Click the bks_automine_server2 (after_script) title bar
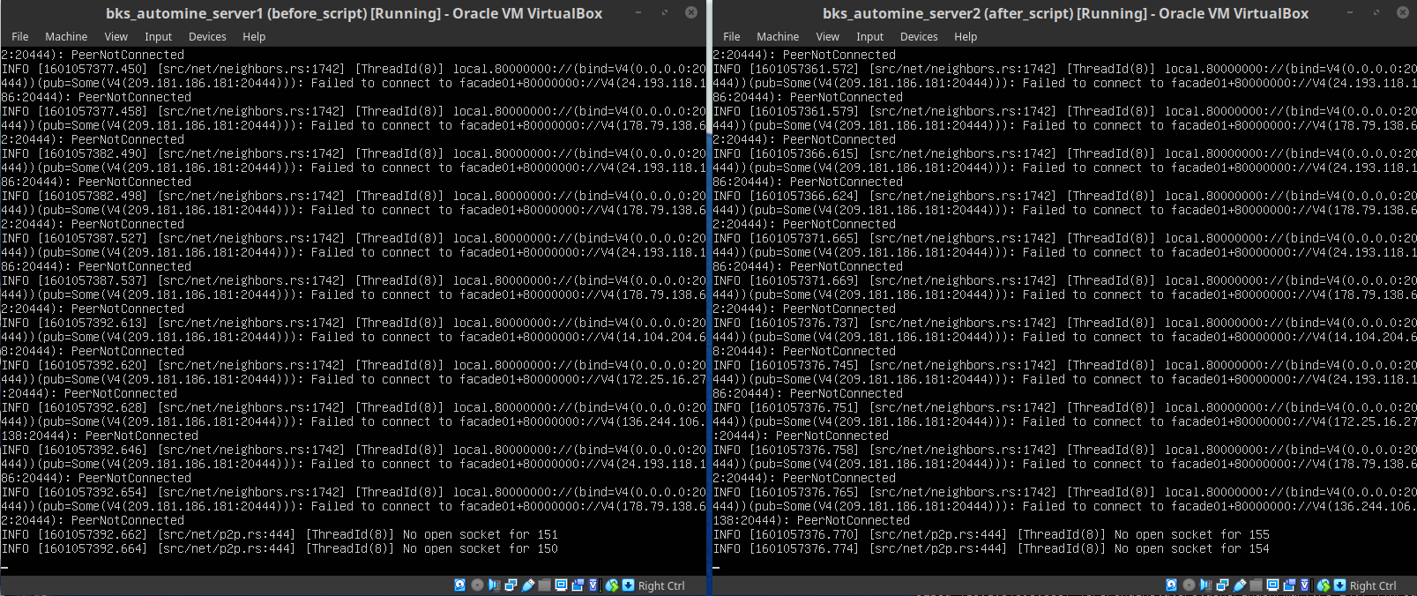The width and height of the screenshot is (1417, 596). [1065, 13]
